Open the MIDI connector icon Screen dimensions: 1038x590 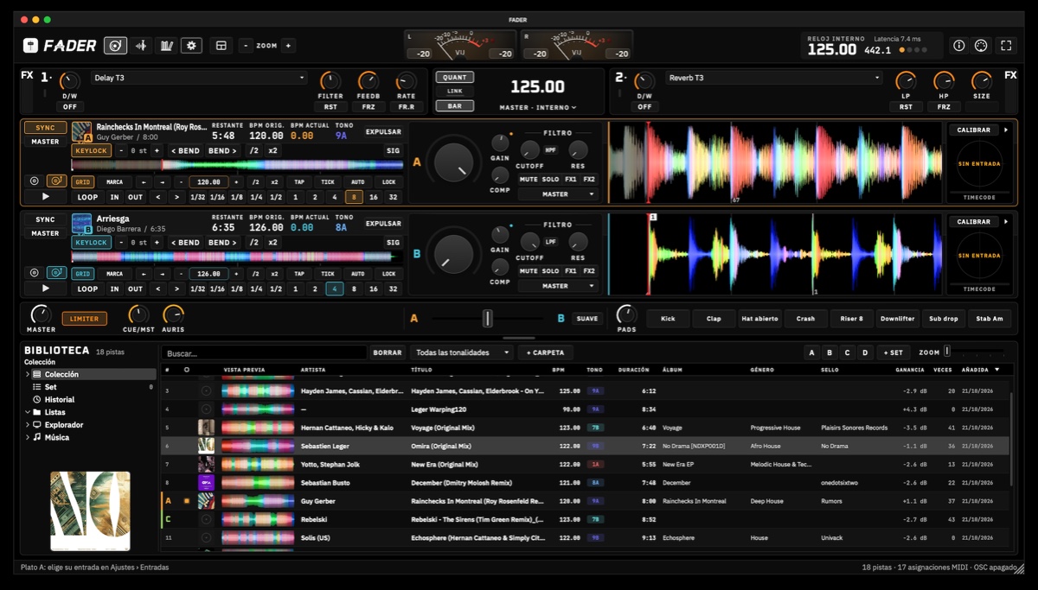[x=981, y=46]
